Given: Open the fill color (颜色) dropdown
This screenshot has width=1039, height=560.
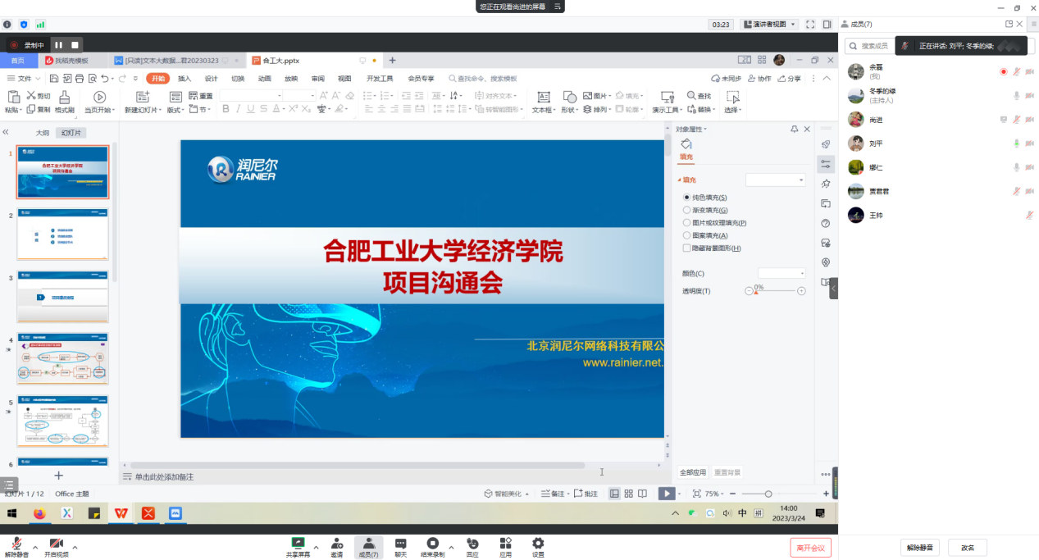Looking at the screenshot, I should [782, 273].
